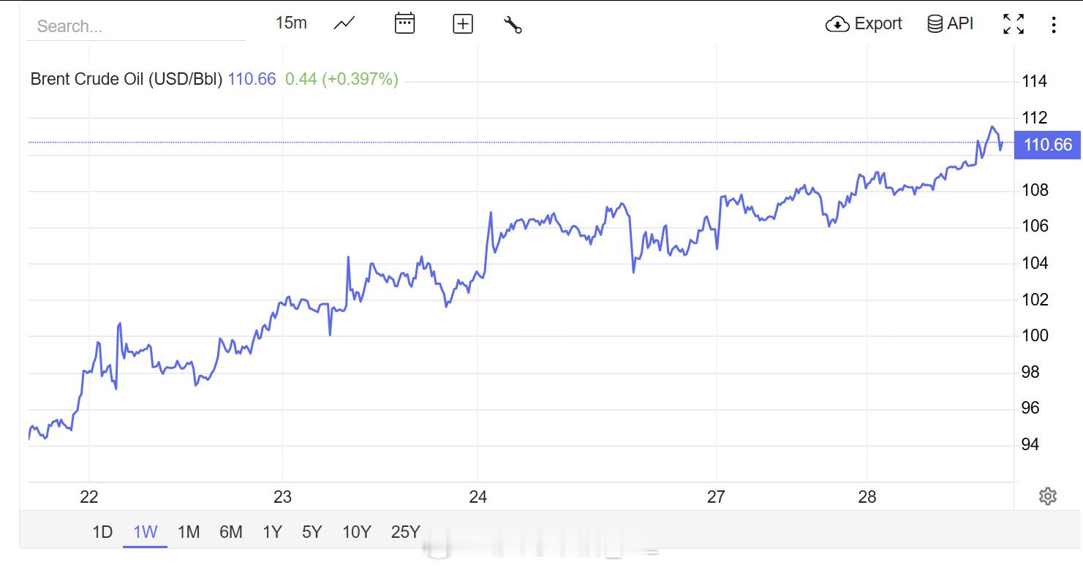Click the Export cloud download button
Screen dimensions: 1083x570
tap(864, 24)
